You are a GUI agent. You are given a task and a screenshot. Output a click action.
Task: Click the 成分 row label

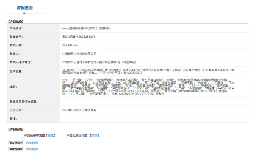[x=13, y=87]
